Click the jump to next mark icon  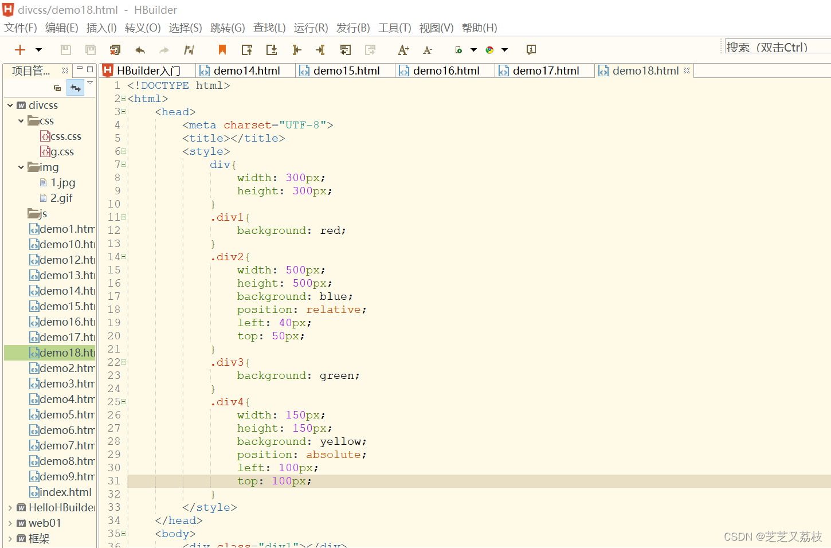(x=272, y=50)
